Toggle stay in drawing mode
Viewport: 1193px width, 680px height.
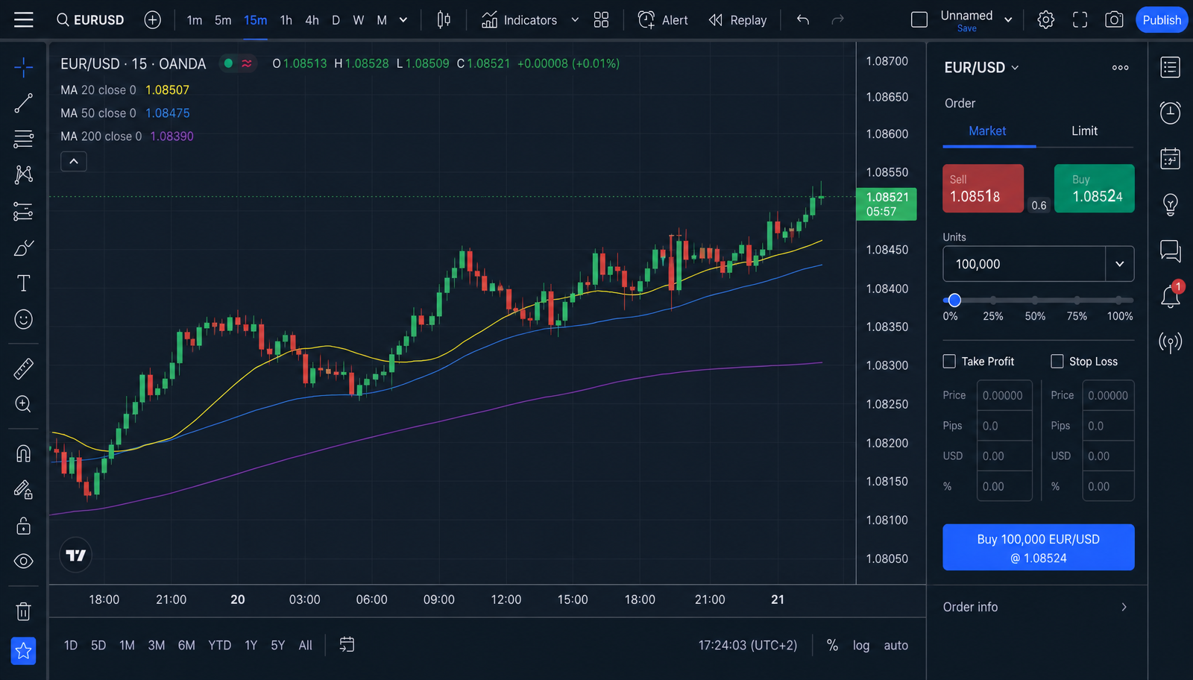click(x=24, y=490)
